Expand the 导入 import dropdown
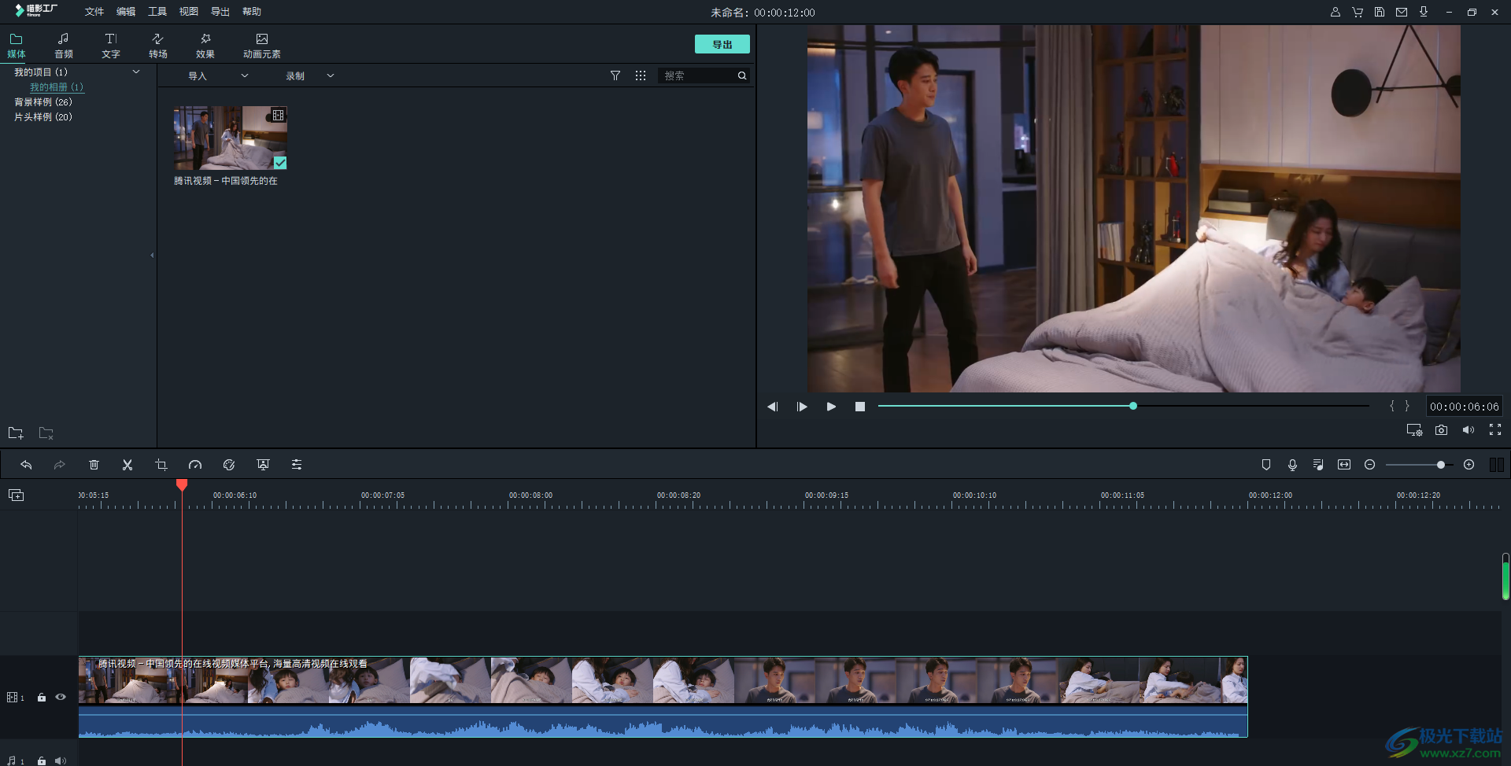This screenshot has height=766, width=1511. tap(245, 75)
